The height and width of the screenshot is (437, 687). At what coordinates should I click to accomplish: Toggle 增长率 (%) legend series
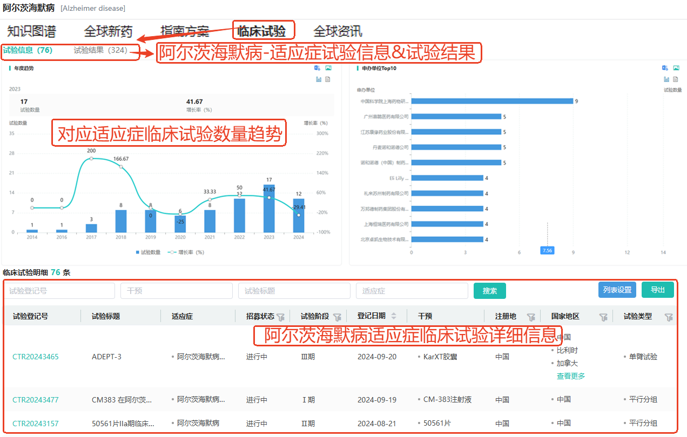186,252
